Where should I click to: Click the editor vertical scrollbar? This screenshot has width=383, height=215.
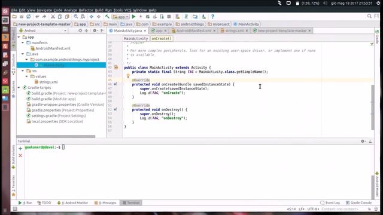[x=372, y=107]
